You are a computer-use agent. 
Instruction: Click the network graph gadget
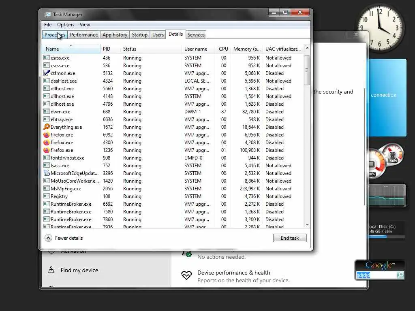387,196
